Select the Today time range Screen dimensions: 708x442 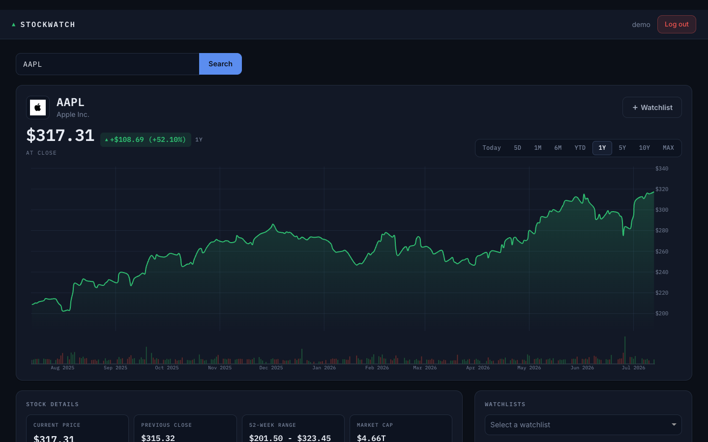click(492, 148)
